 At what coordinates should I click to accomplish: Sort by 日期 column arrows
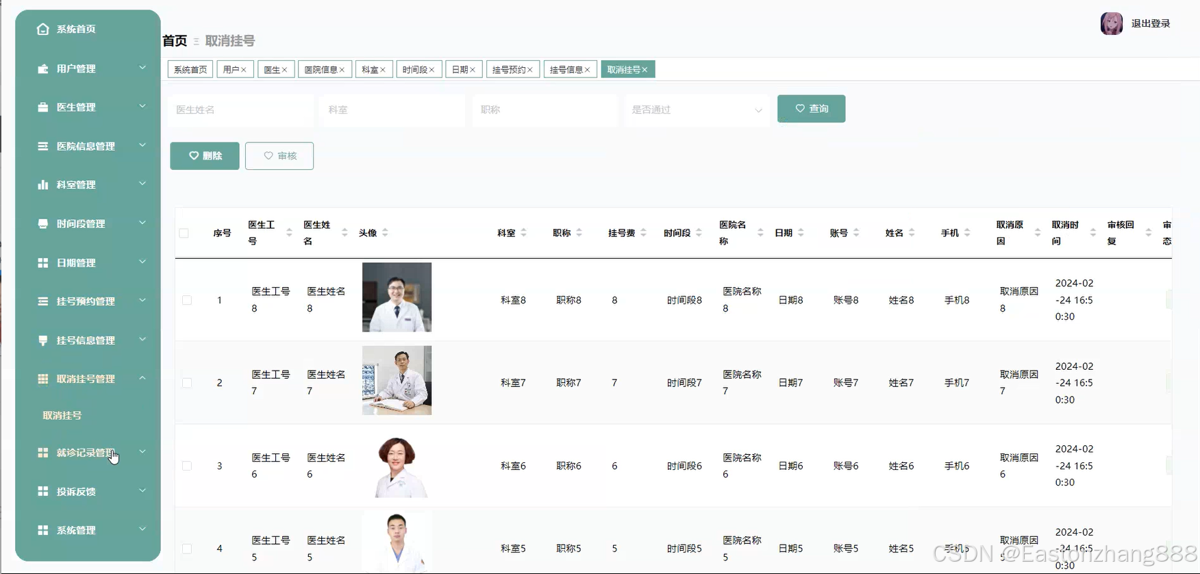click(801, 233)
